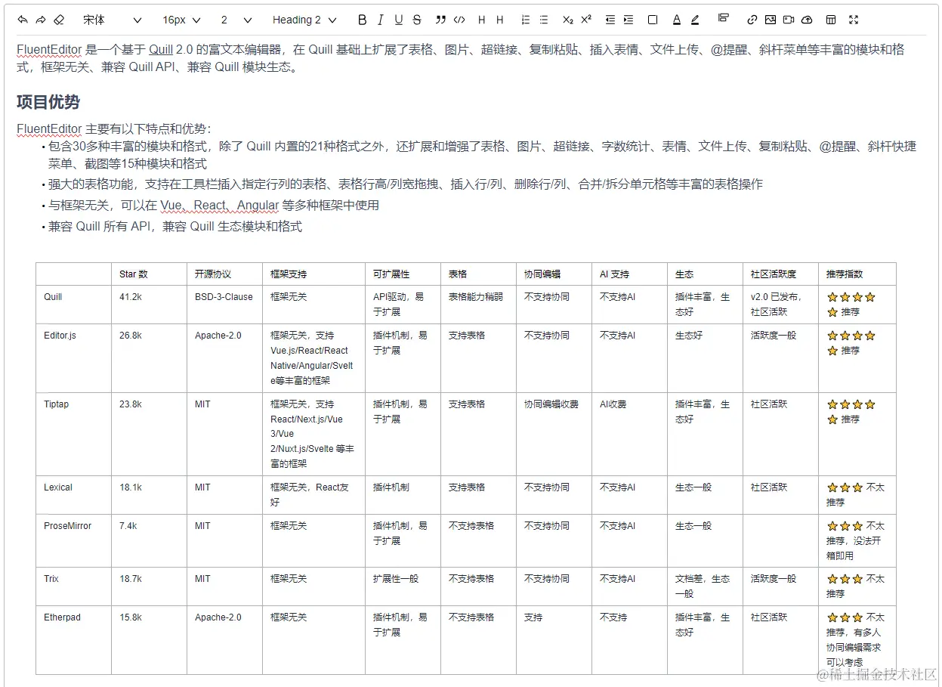Toggle strikethrough formatting

tap(417, 20)
